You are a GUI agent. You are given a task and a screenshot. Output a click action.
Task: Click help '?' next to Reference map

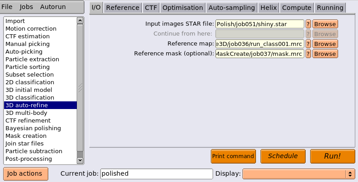point(308,44)
